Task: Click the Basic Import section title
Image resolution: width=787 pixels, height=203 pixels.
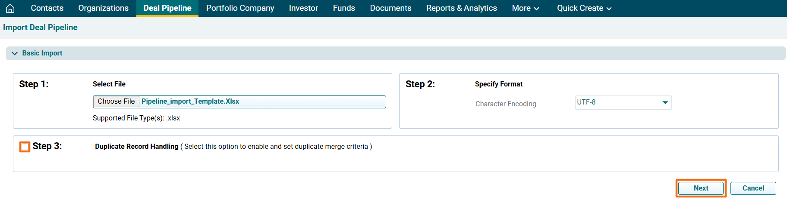Action: coord(42,53)
